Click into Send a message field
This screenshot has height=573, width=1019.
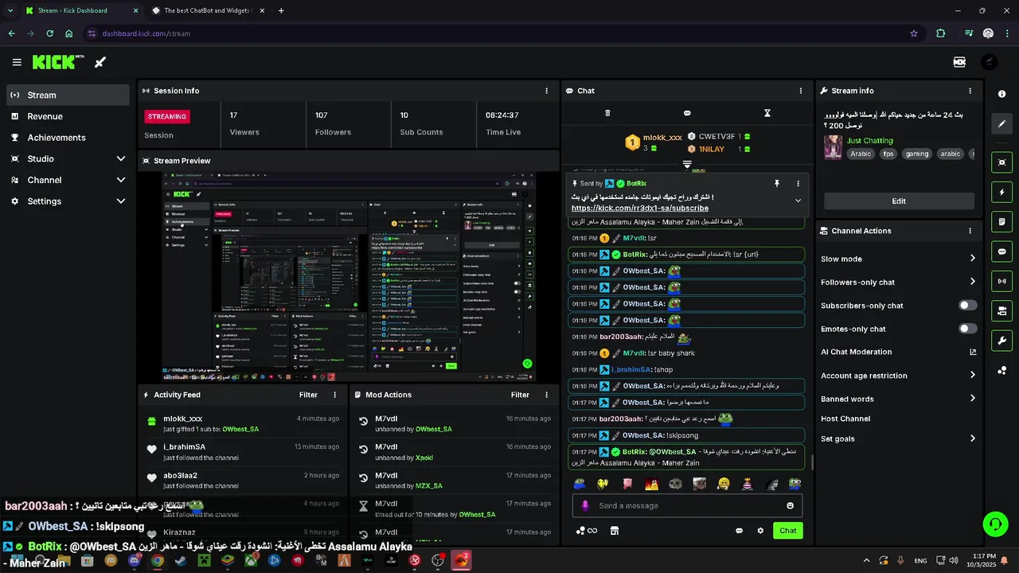687,505
